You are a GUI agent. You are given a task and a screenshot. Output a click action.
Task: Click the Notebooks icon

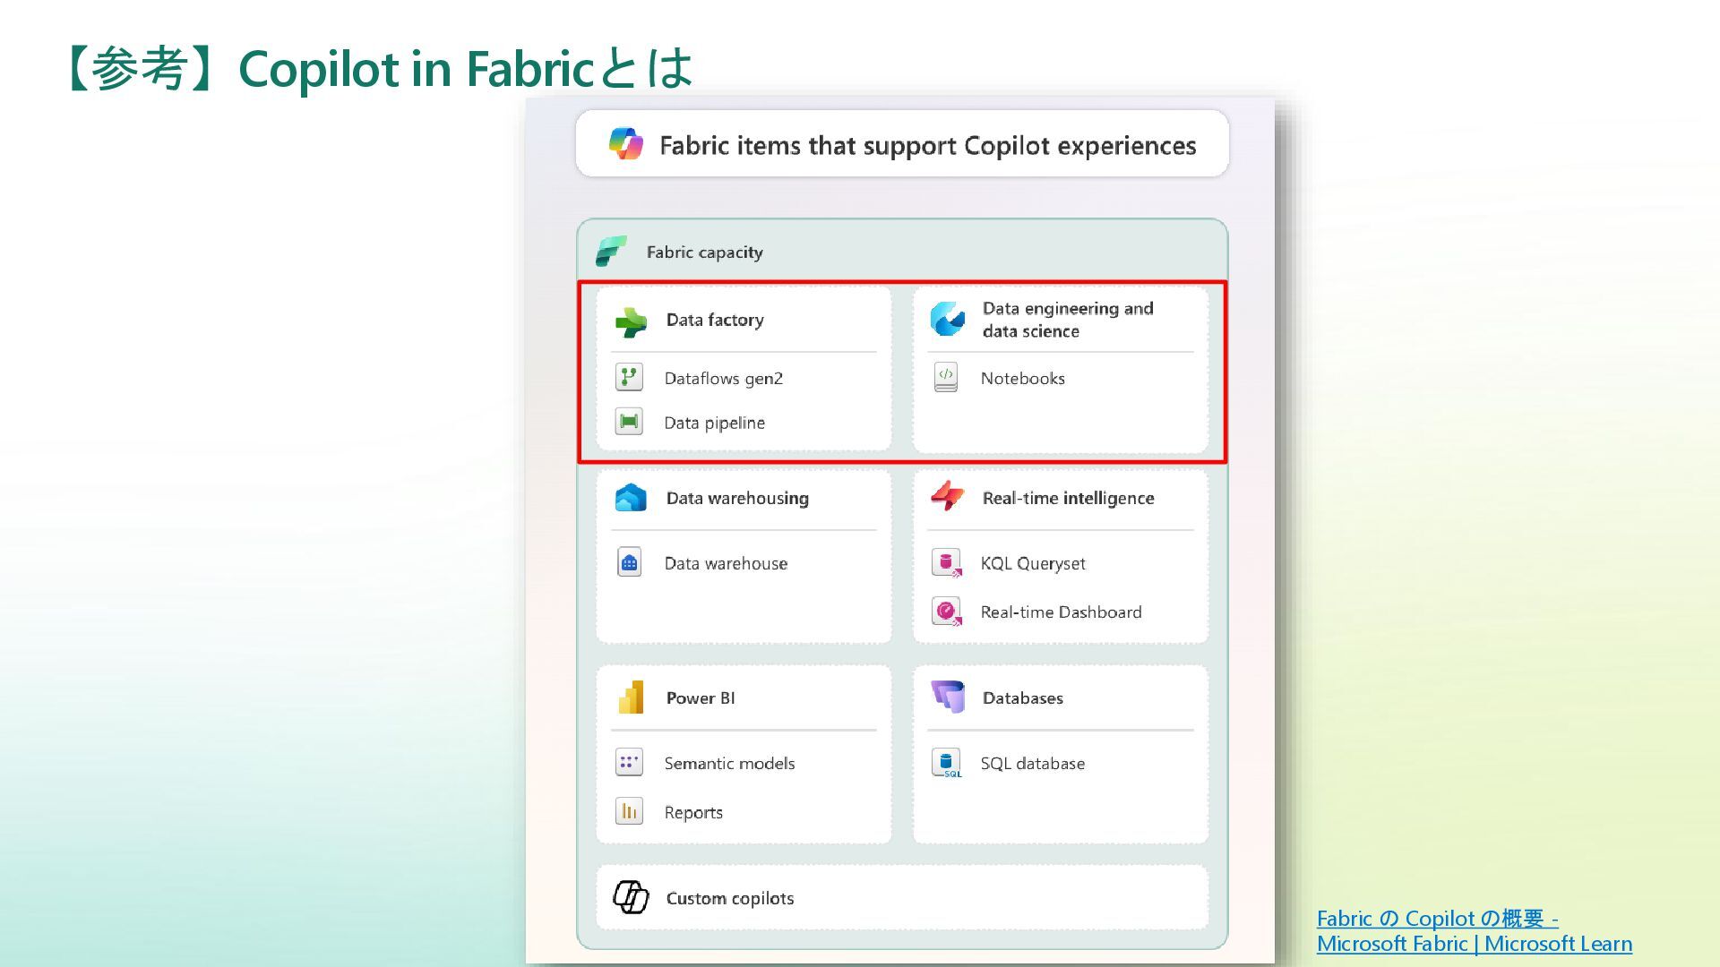946,377
